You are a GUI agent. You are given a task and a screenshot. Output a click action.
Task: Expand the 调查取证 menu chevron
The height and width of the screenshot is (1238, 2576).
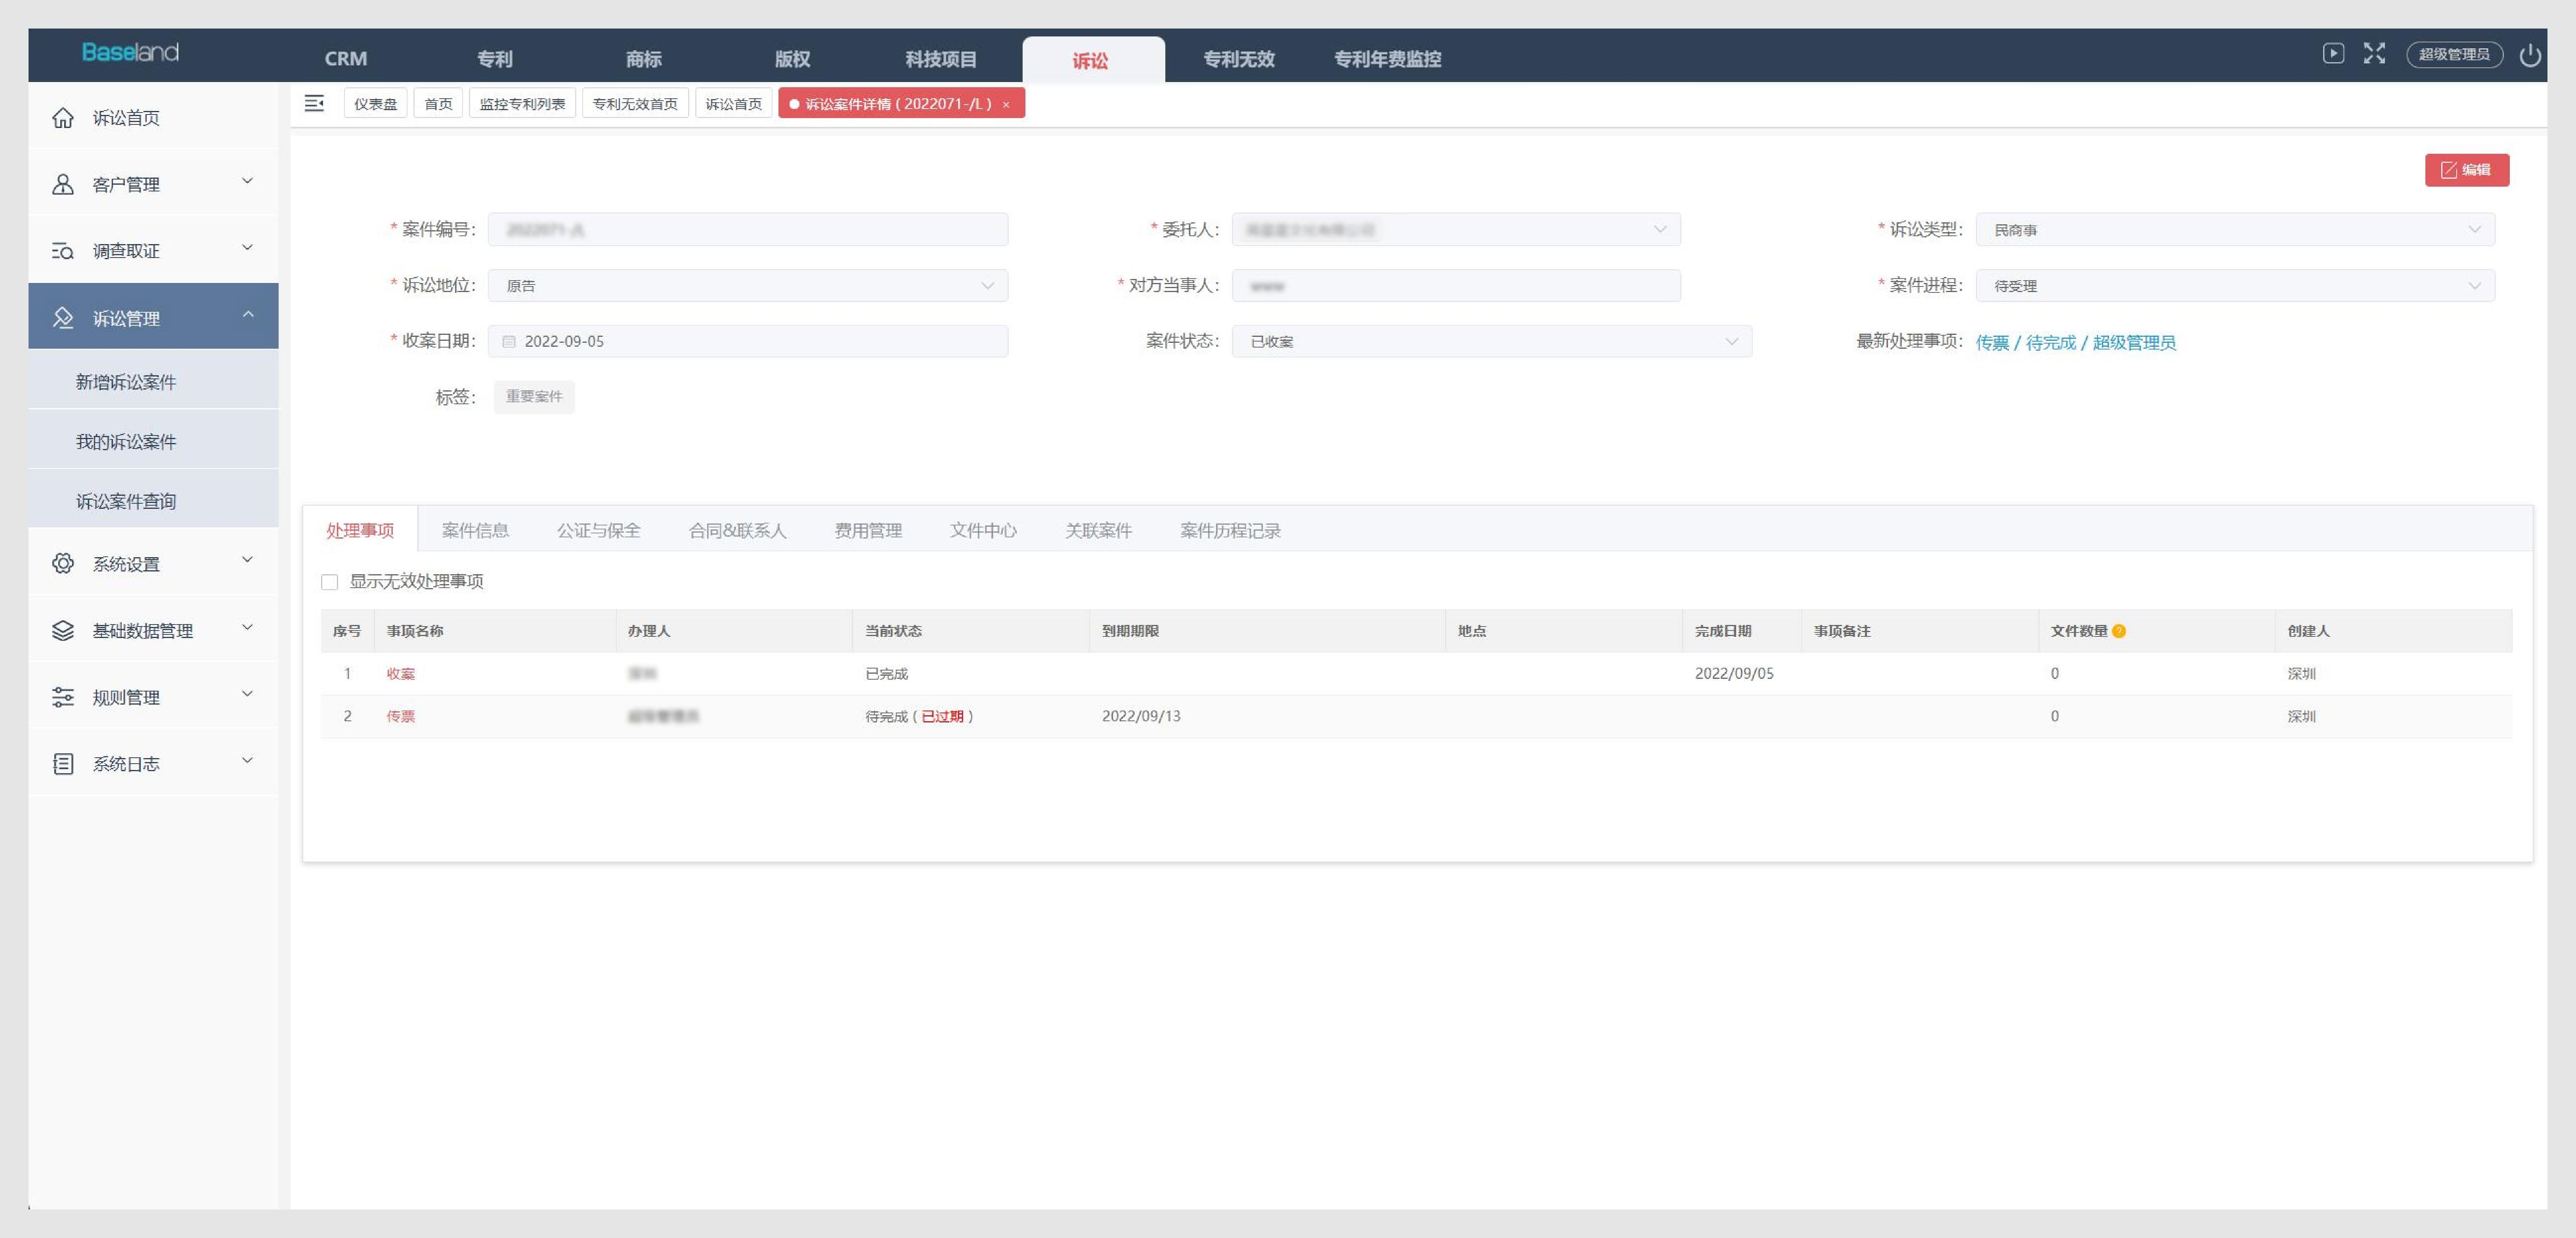point(248,248)
